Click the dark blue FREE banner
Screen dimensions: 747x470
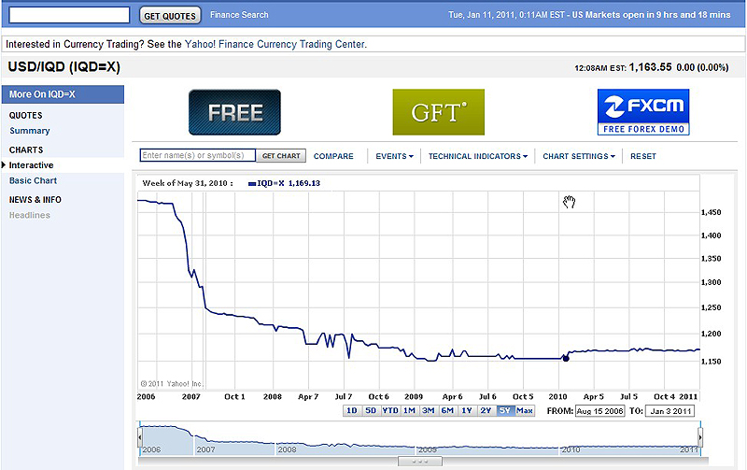point(234,113)
